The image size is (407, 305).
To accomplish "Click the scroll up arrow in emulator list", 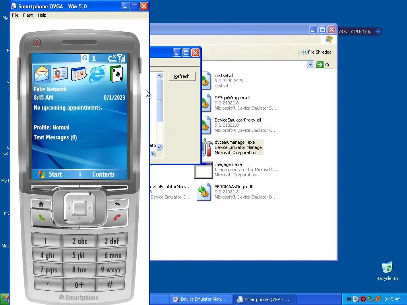I will 159,75.
